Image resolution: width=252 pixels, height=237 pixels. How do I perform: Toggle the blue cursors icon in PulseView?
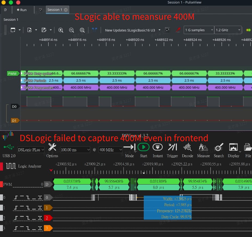click(x=94, y=30)
